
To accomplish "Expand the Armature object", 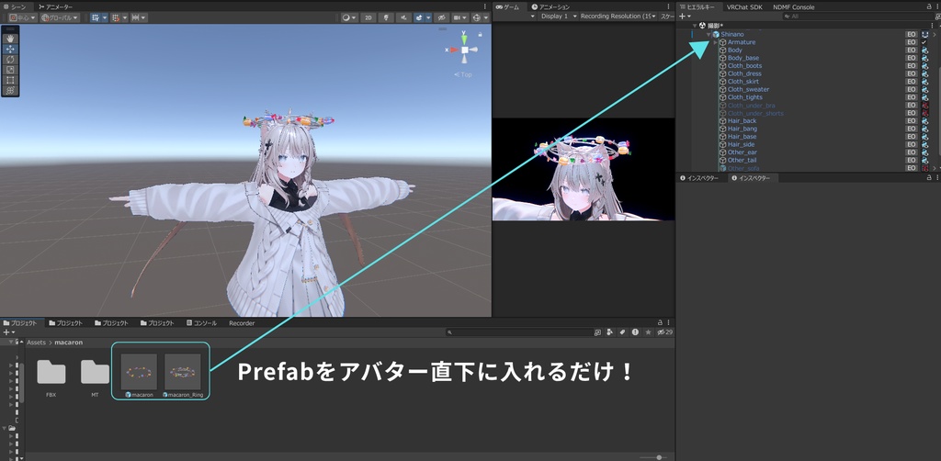I will click(x=715, y=42).
